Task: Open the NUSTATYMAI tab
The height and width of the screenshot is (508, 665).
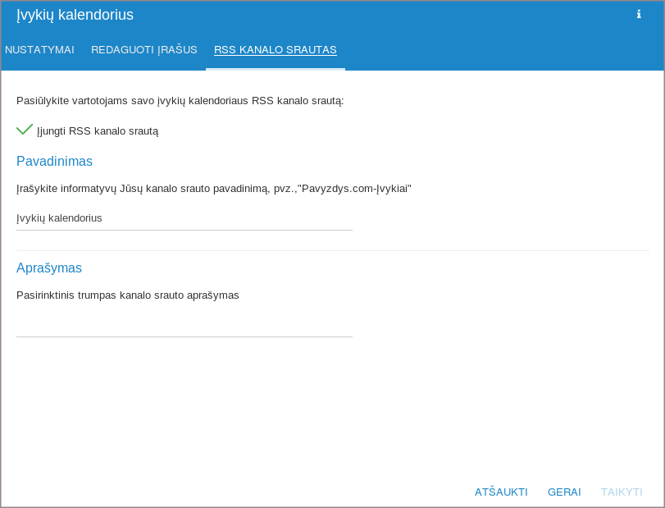Action: 39,50
